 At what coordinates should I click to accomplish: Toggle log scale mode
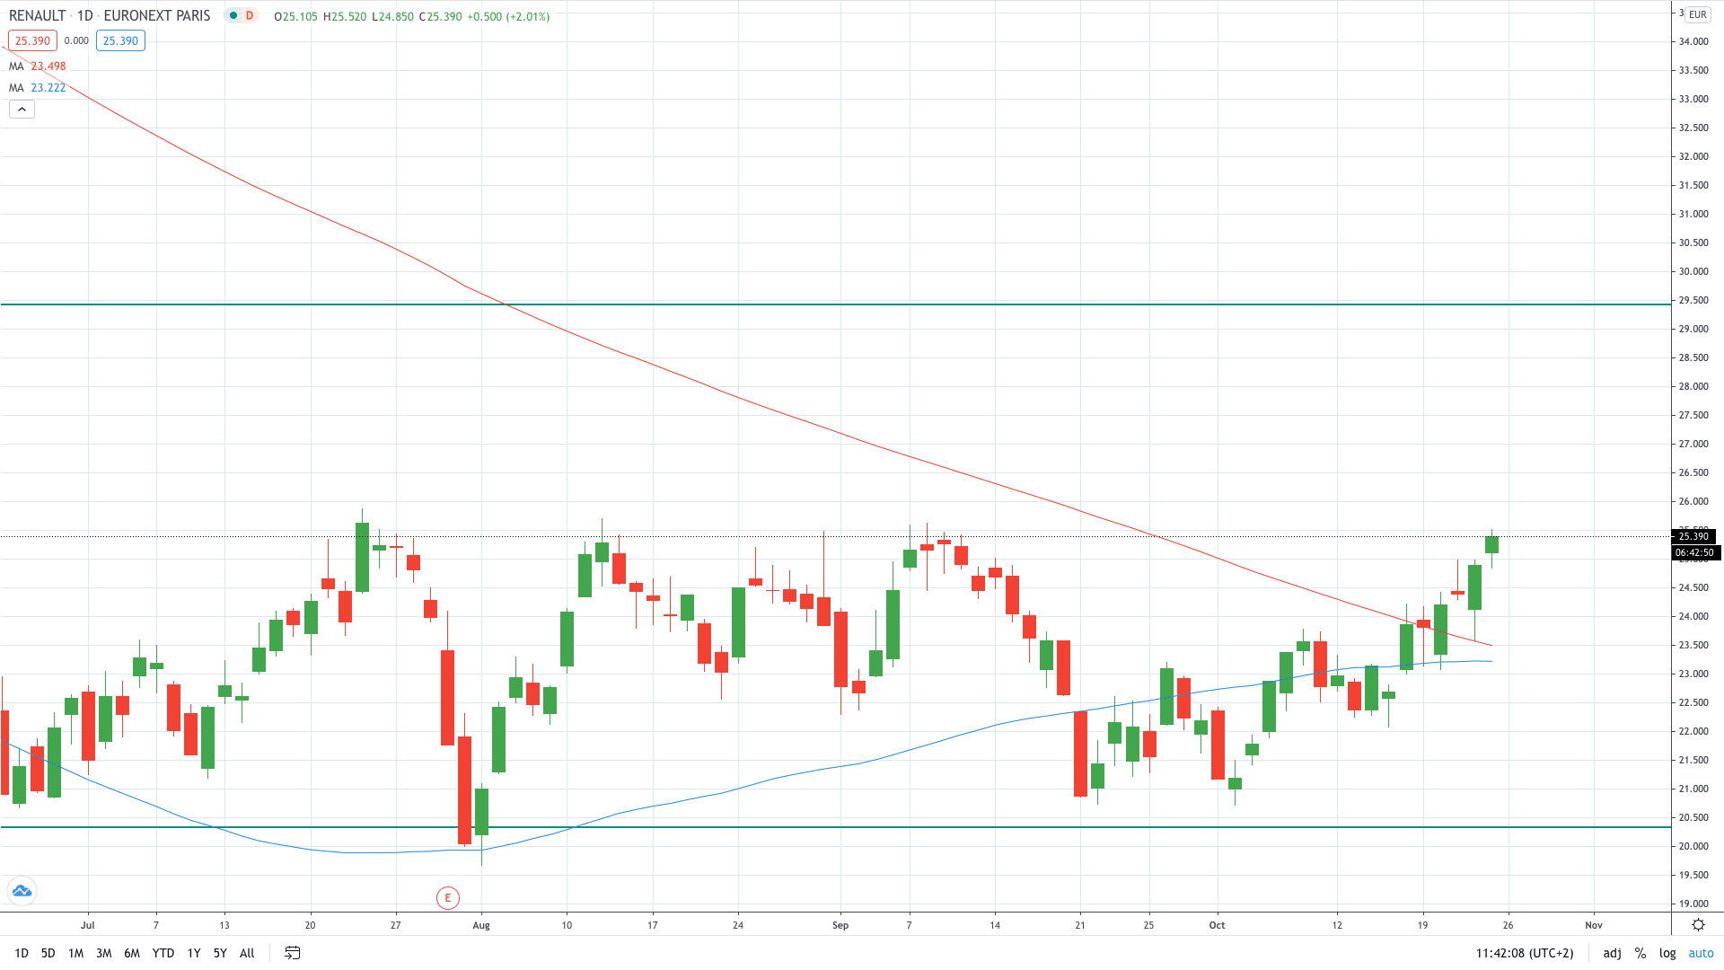pos(1667,953)
